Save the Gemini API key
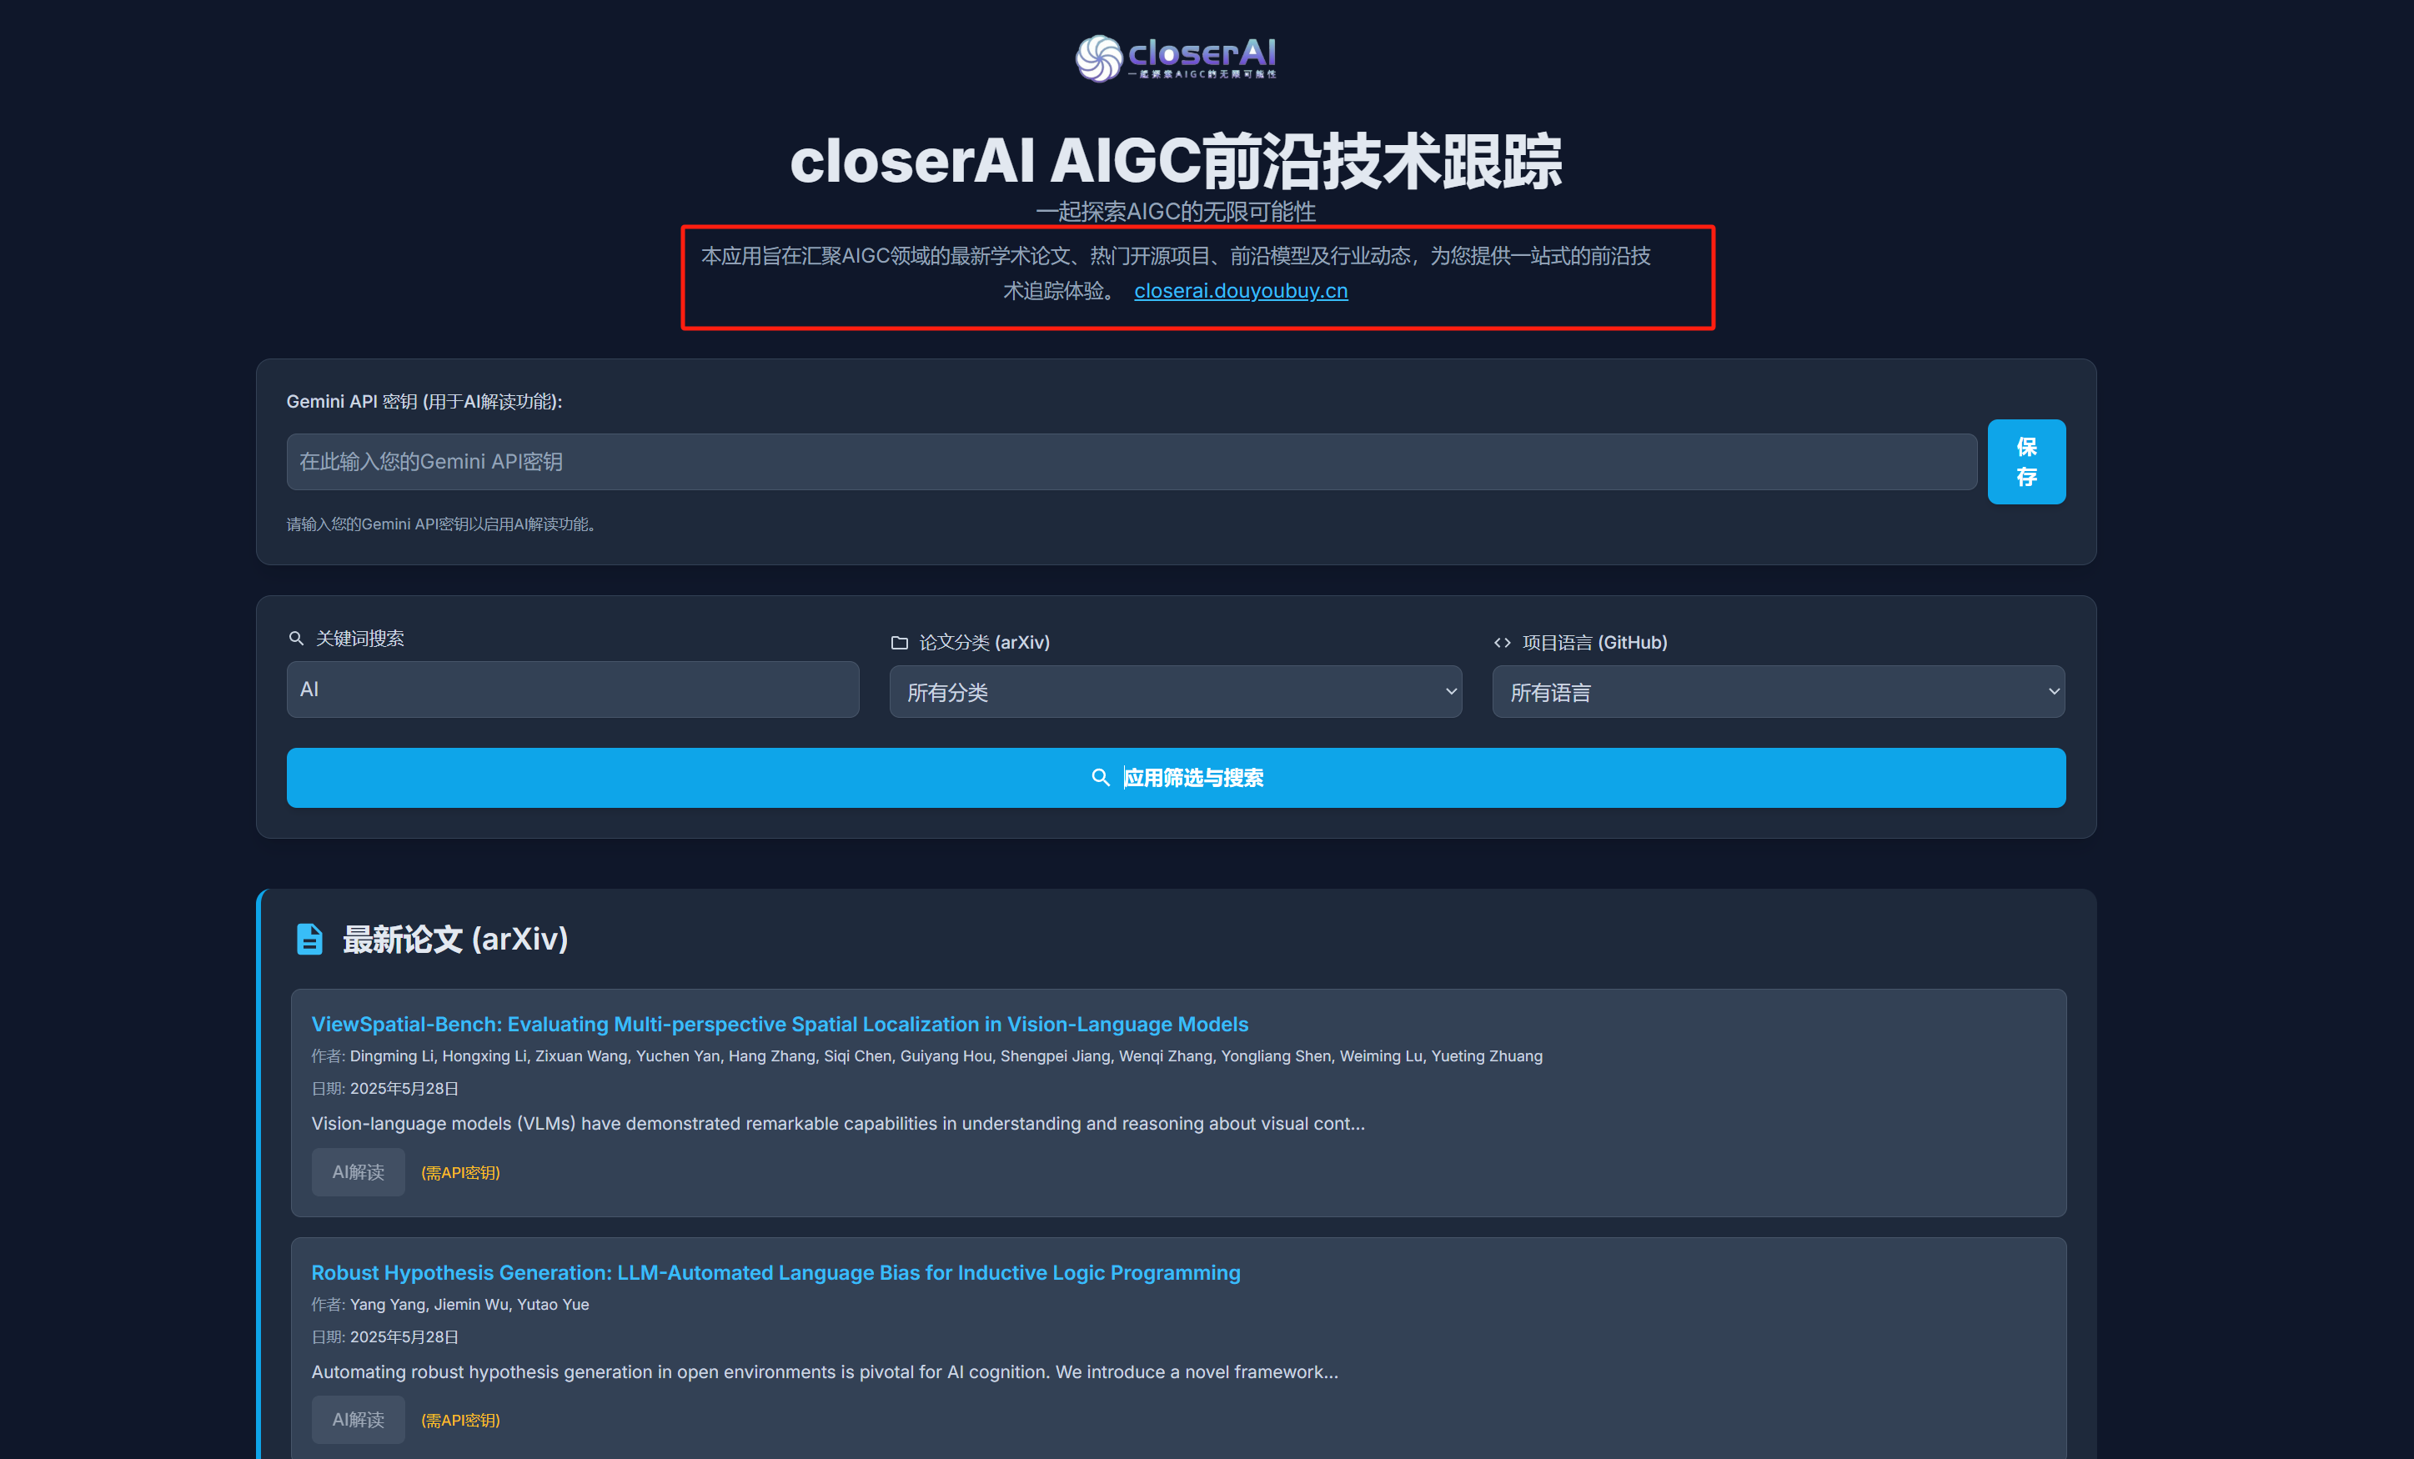This screenshot has height=1459, width=2414. [x=2026, y=462]
